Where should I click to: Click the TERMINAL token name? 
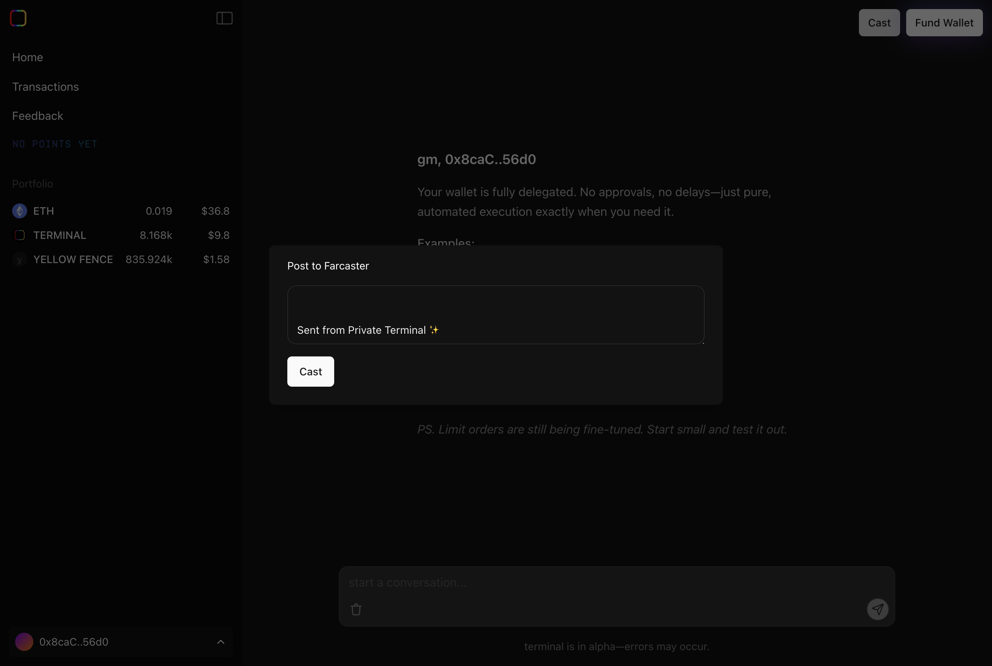(x=60, y=235)
